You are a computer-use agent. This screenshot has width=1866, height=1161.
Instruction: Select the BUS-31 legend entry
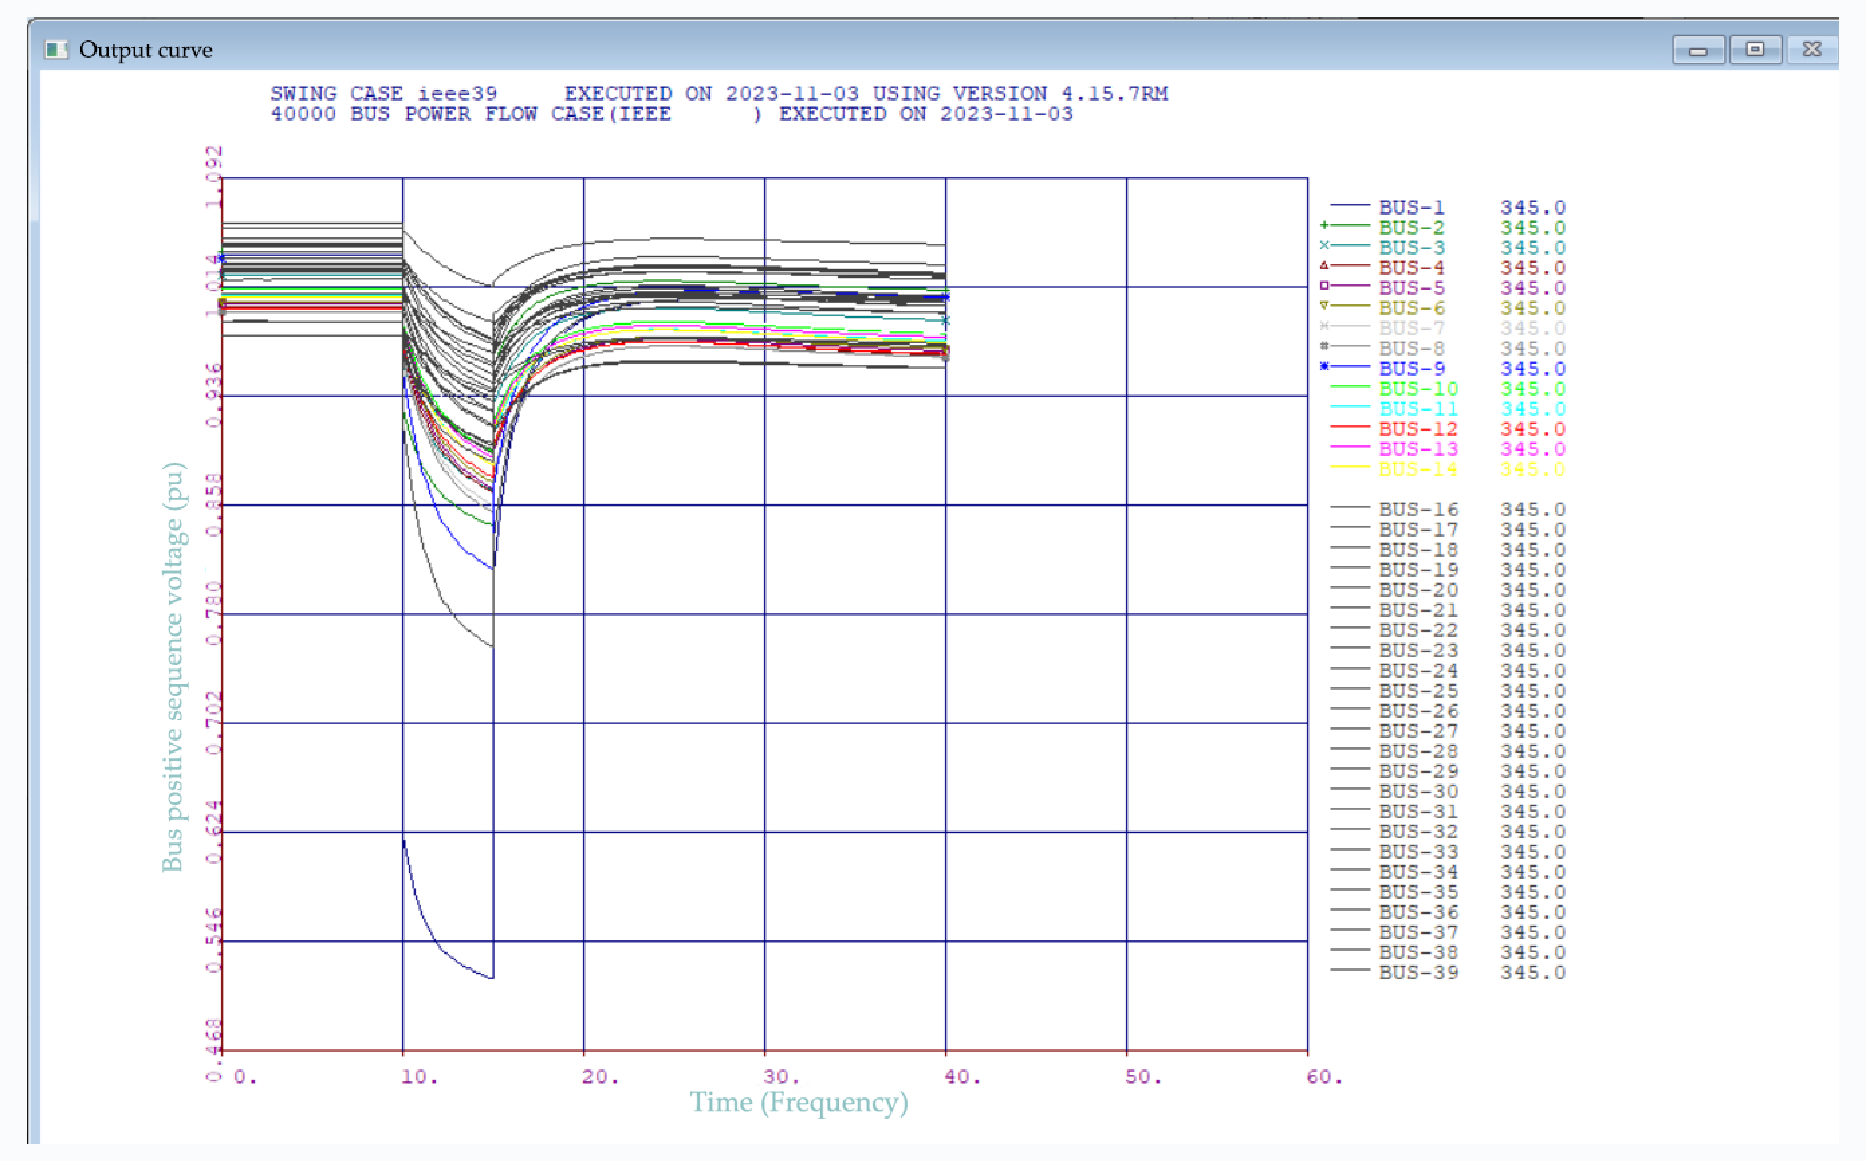1448,812
